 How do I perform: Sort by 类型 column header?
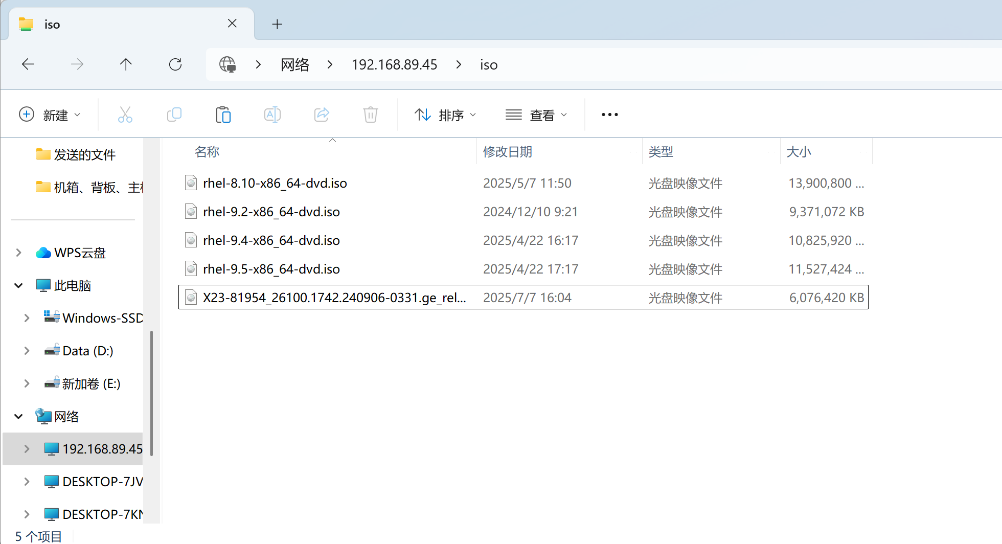click(x=661, y=152)
